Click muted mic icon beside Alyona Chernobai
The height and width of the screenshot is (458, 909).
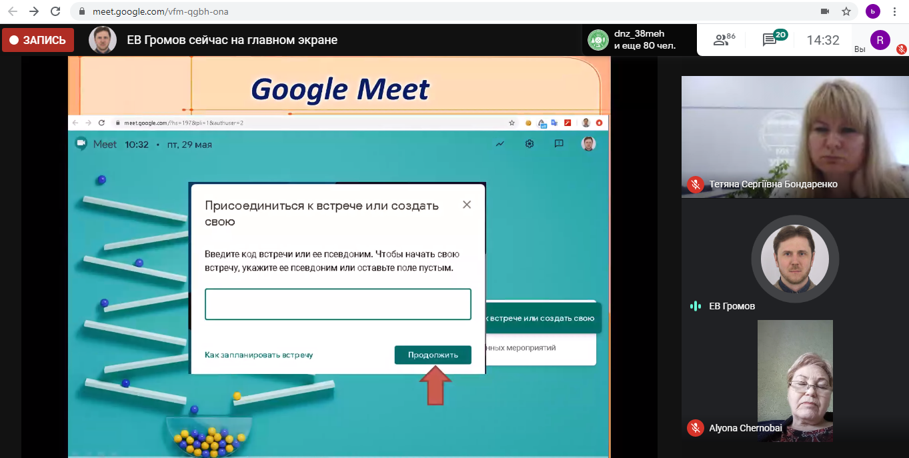coord(696,428)
